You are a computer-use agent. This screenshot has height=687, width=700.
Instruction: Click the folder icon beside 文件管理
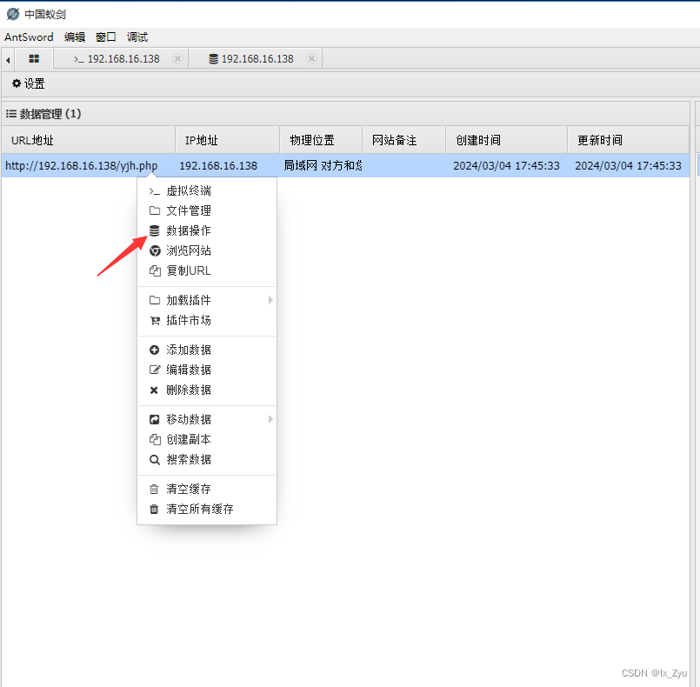coord(155,210)
